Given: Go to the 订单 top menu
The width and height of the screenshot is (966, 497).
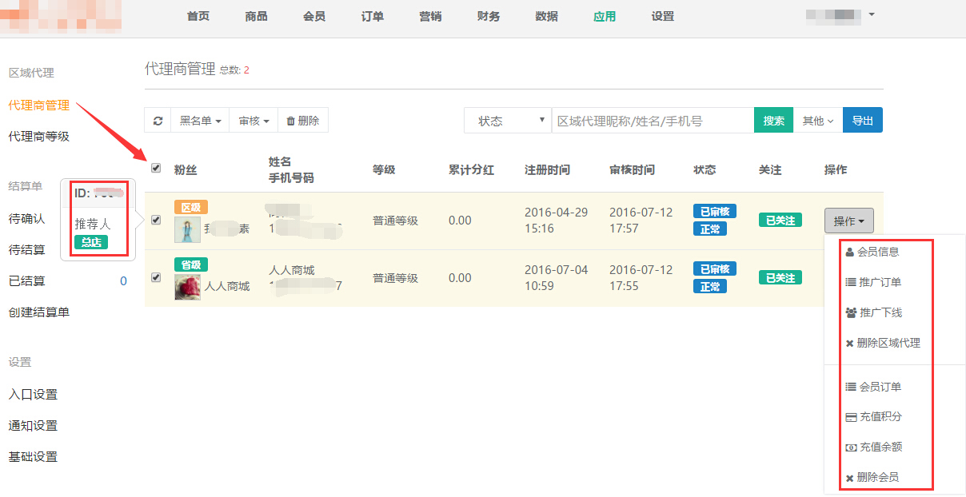Looking at the screenshot, I should [x=373, y=17].
